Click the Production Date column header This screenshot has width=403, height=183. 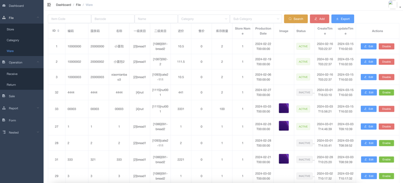click(x=263, y=31)
